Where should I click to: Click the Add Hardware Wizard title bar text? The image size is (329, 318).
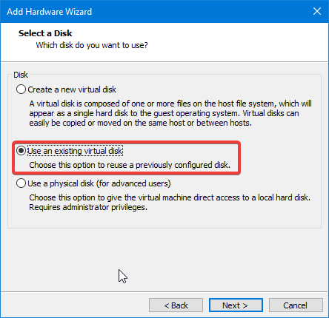pos(50,12)
